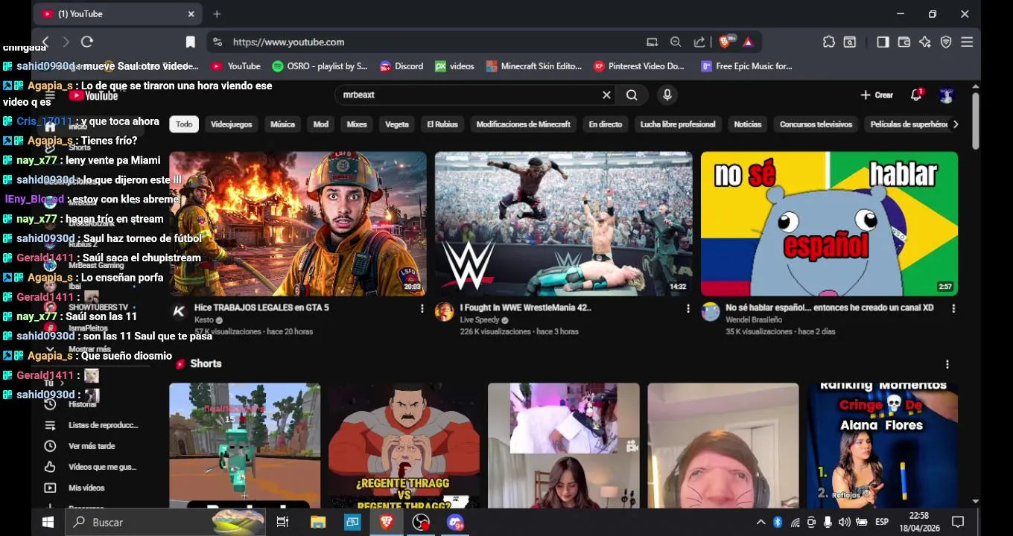Open the YouTube account avatar menu
The image size is (1013, 536).
946,95
